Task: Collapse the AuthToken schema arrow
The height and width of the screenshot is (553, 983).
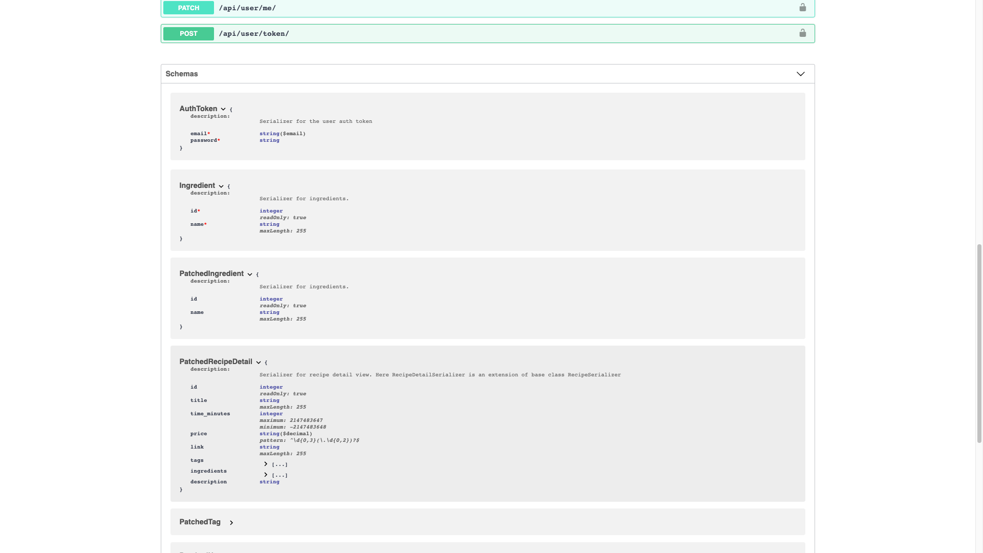Action: coord(223,109)
